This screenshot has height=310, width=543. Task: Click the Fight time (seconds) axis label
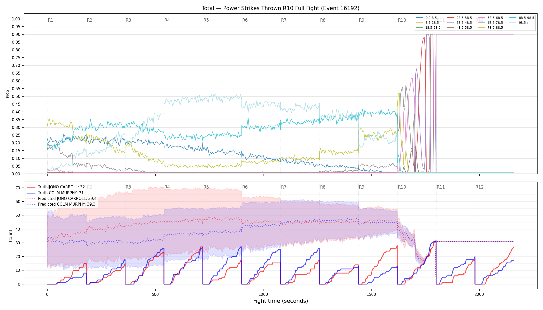pos(281,301)
